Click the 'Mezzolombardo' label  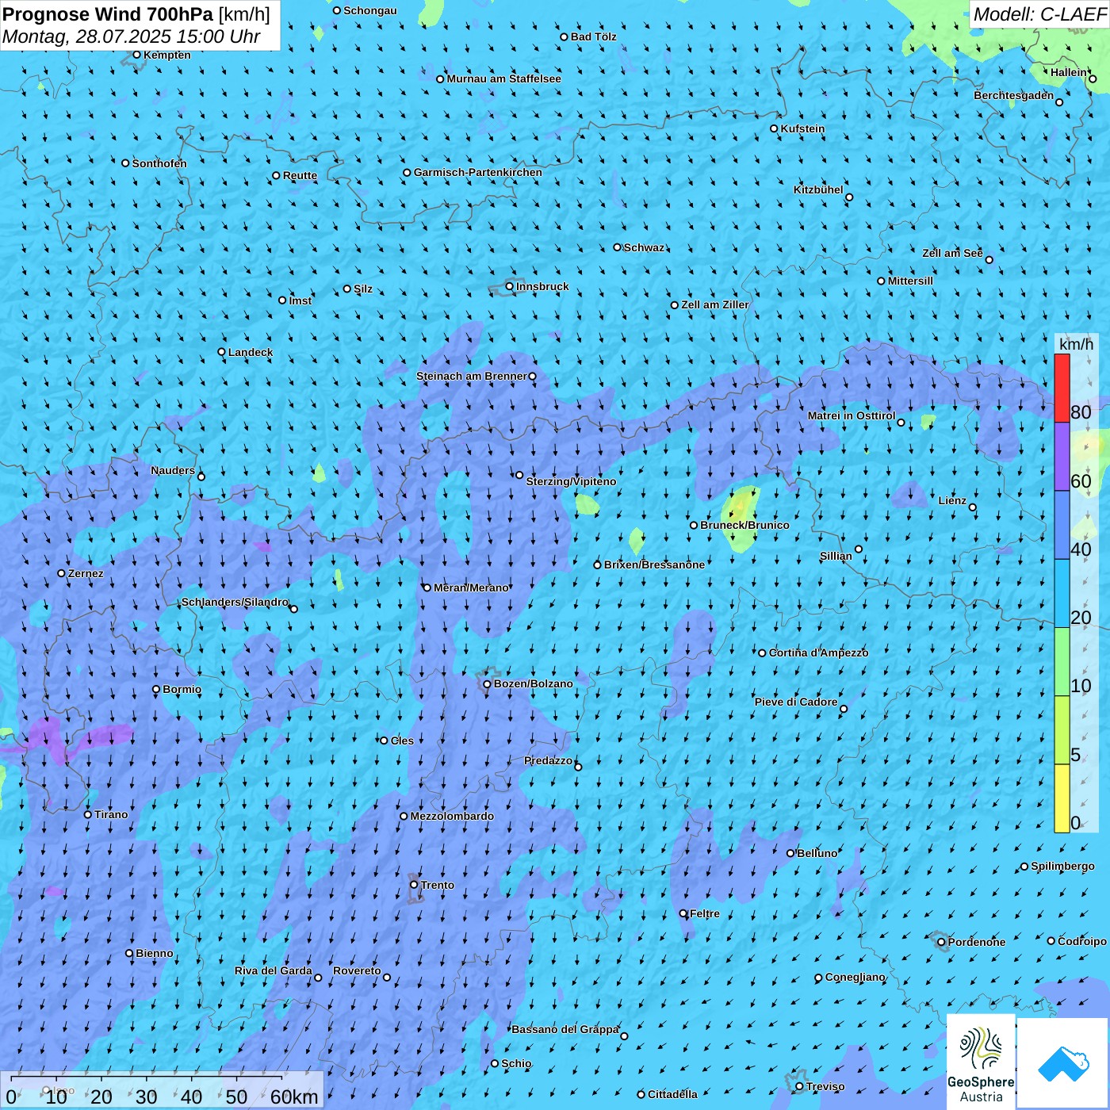tap(452, 816)
